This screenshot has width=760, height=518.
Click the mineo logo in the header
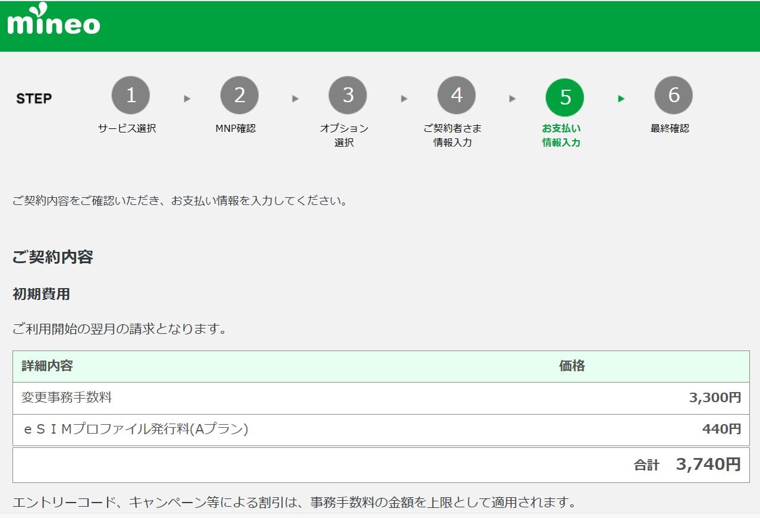53,21
